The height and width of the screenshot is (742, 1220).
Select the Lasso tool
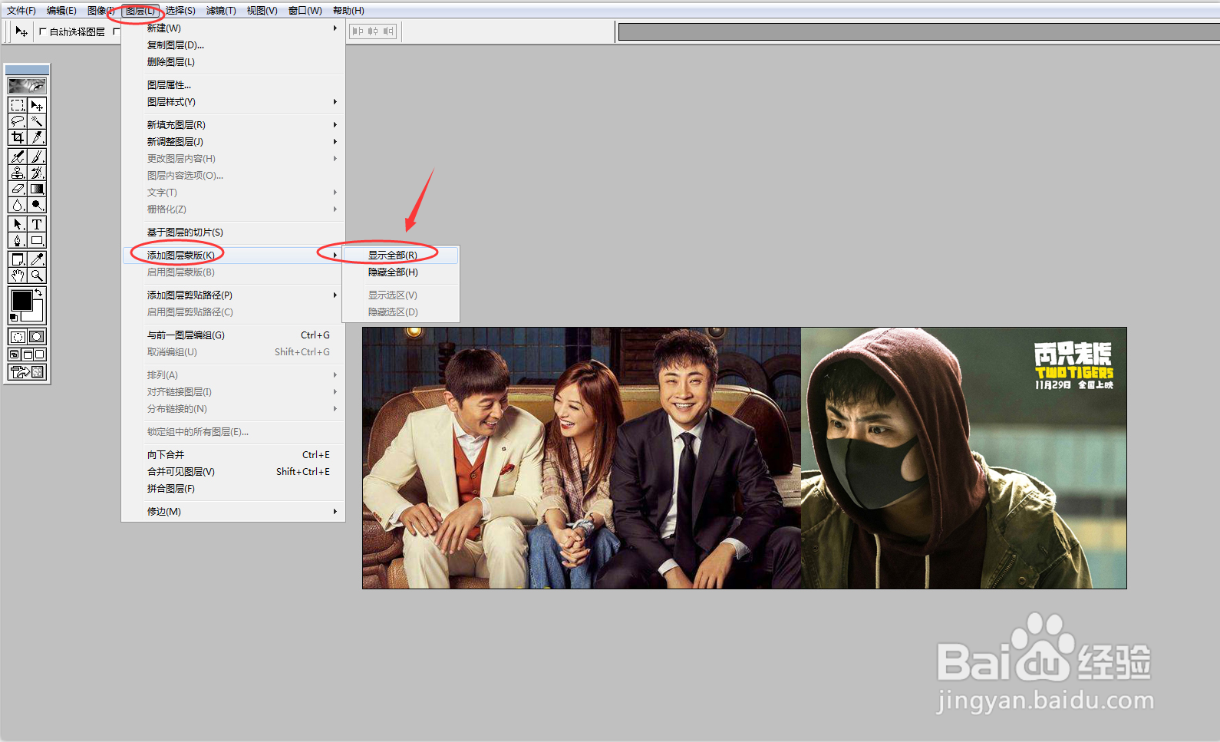[18, 121]
